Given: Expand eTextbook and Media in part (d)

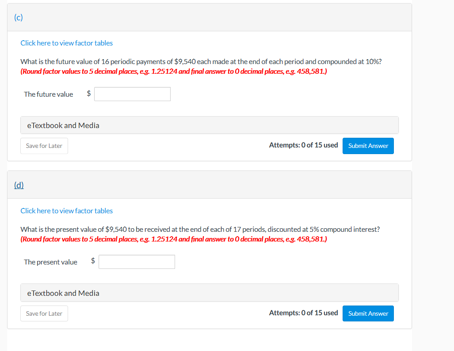Looking at the screenshot, I should tap(210, 293).
